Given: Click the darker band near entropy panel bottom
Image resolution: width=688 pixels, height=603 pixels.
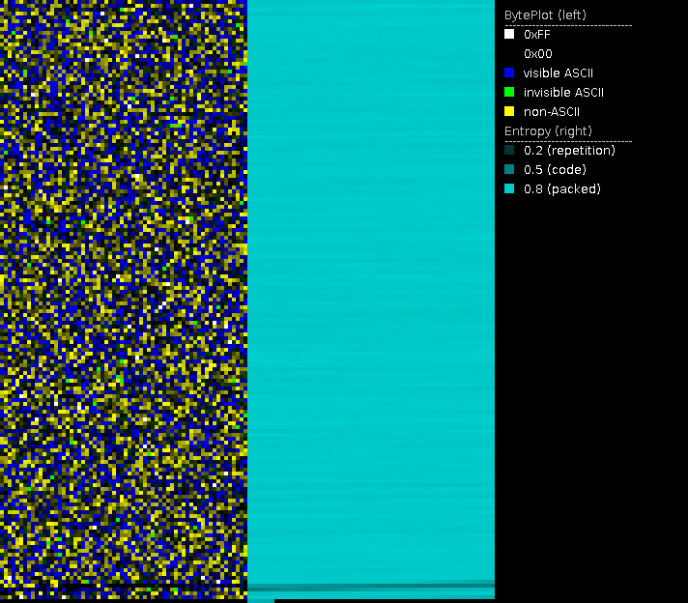Looking at the screenshot, I should (x=371, y=586).
